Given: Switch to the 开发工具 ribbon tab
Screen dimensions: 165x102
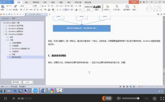Looking at the screenshot, I should 78,2.
